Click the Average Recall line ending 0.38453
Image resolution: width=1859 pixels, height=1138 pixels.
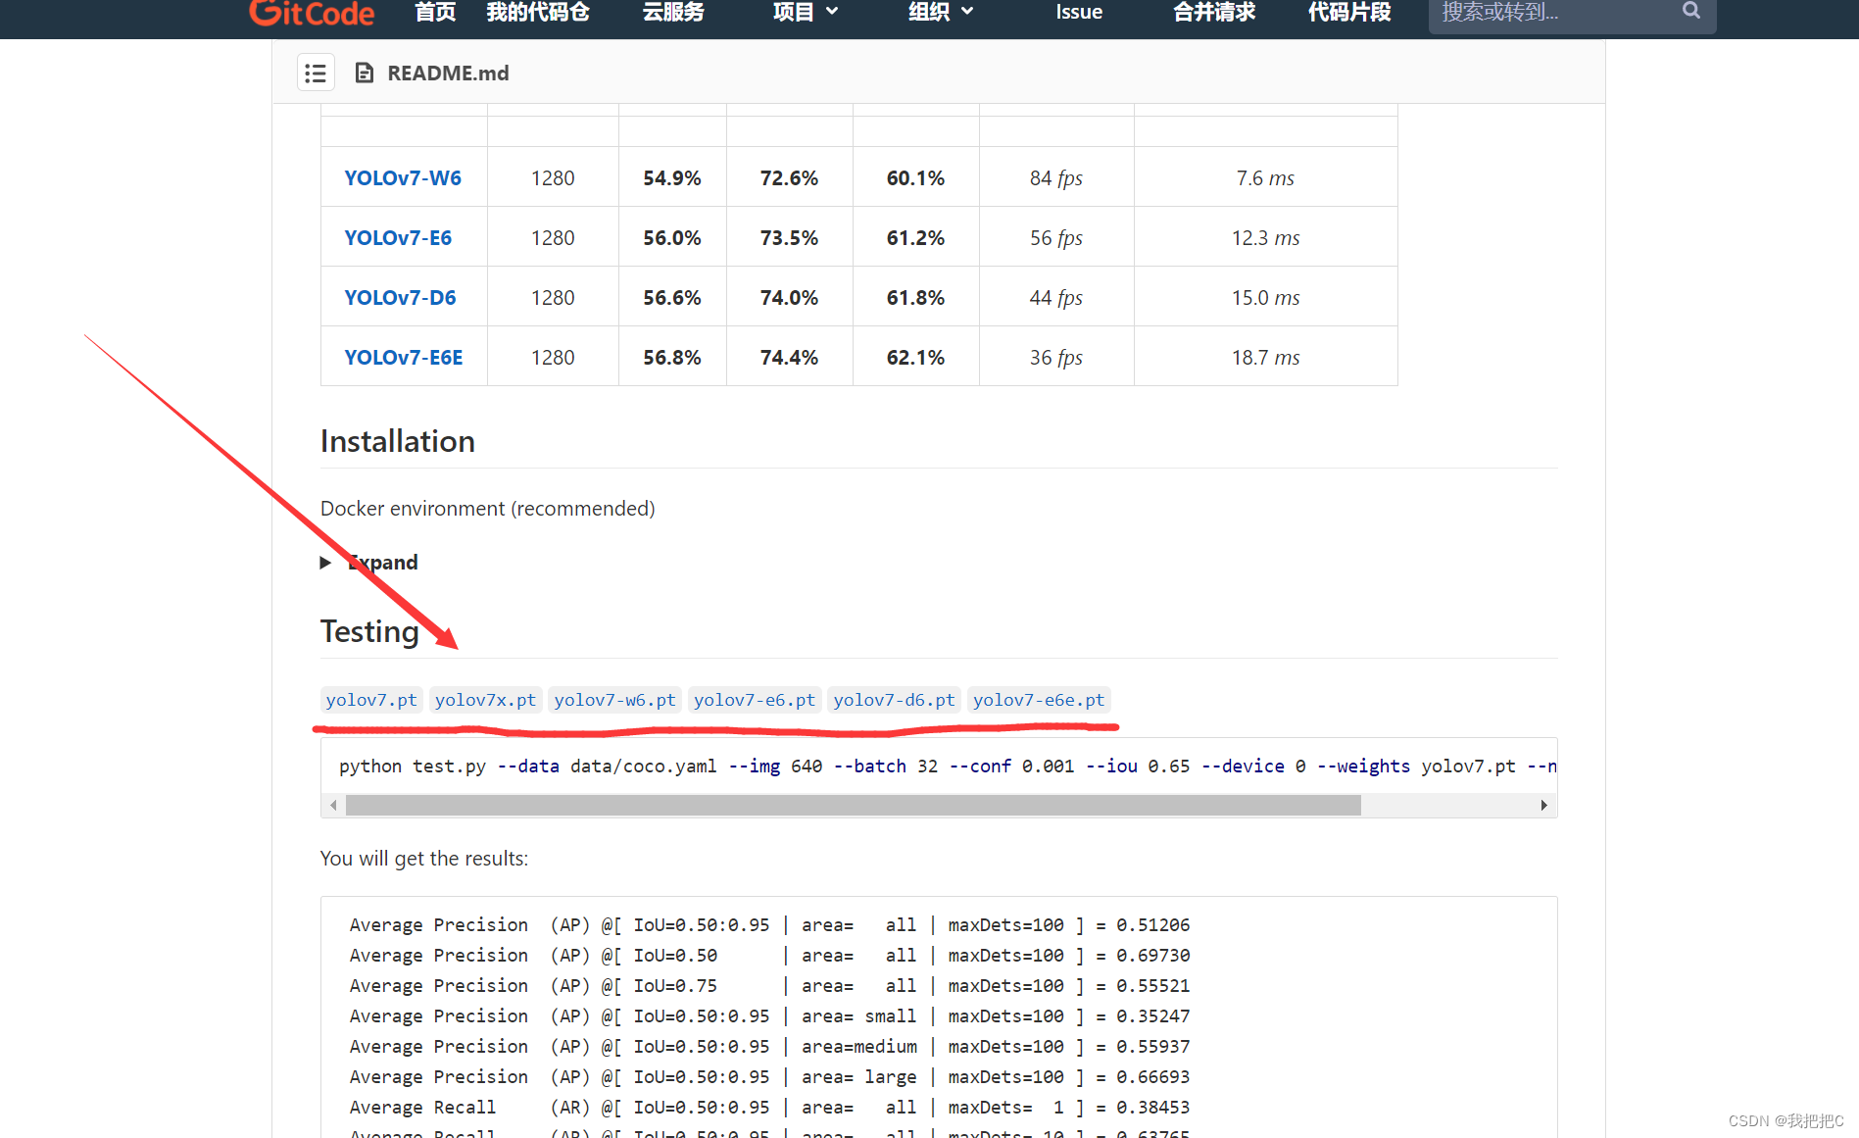[769, 1108]
